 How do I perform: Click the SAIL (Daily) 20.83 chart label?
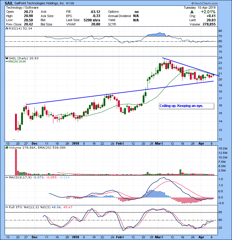(x=24, y=58)
